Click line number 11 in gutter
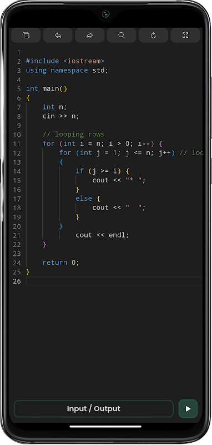 17,144
